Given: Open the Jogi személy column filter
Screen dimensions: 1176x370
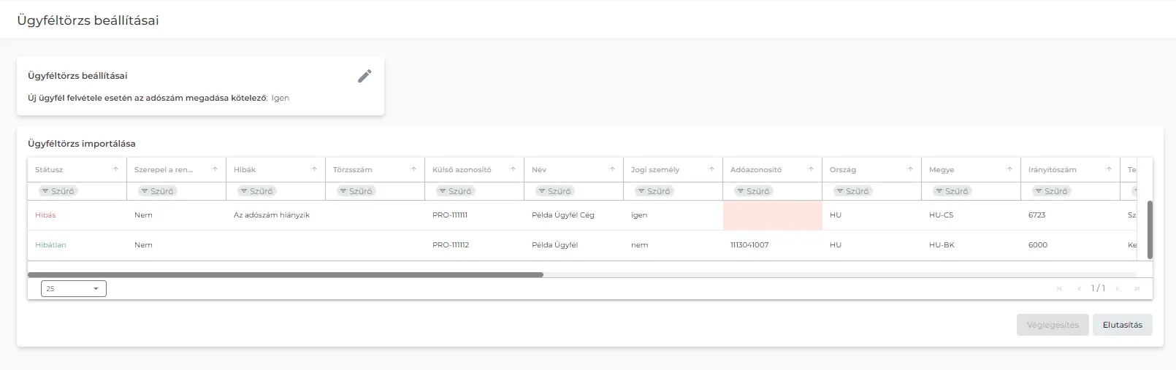Looking at the screenshot, I should (654, 191).
